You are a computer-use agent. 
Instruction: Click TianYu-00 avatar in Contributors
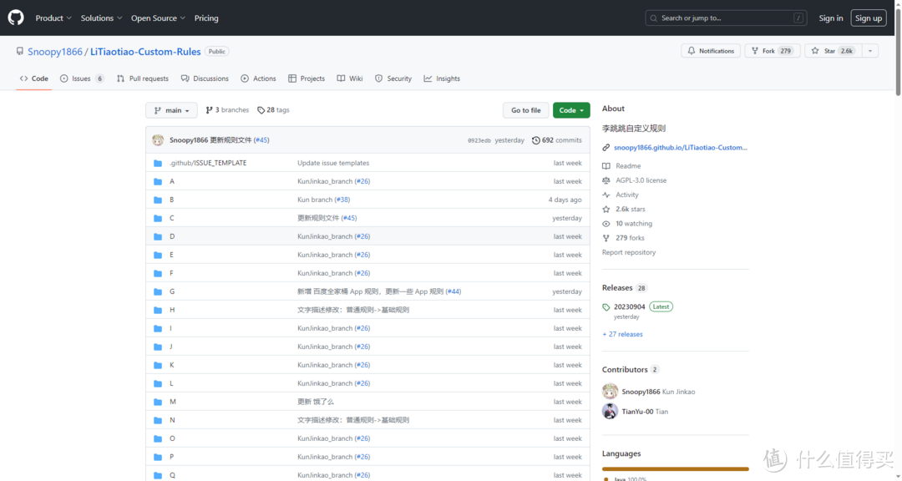click(610, 412)
